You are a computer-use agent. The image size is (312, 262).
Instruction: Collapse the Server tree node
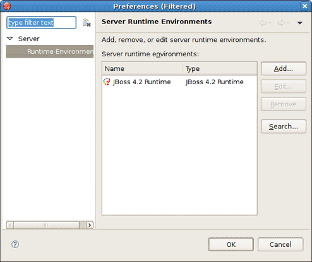(x=10, y=39)
